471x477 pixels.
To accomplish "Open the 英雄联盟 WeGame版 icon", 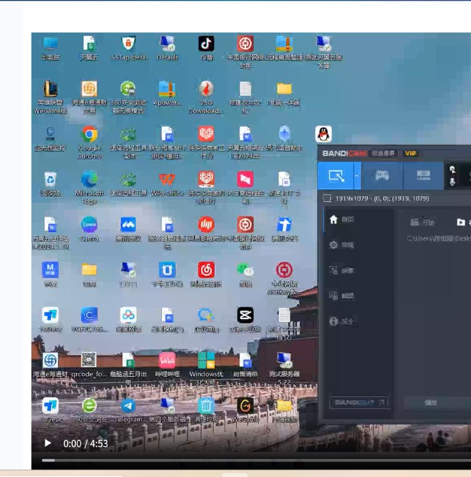I will tap(50, 97).
